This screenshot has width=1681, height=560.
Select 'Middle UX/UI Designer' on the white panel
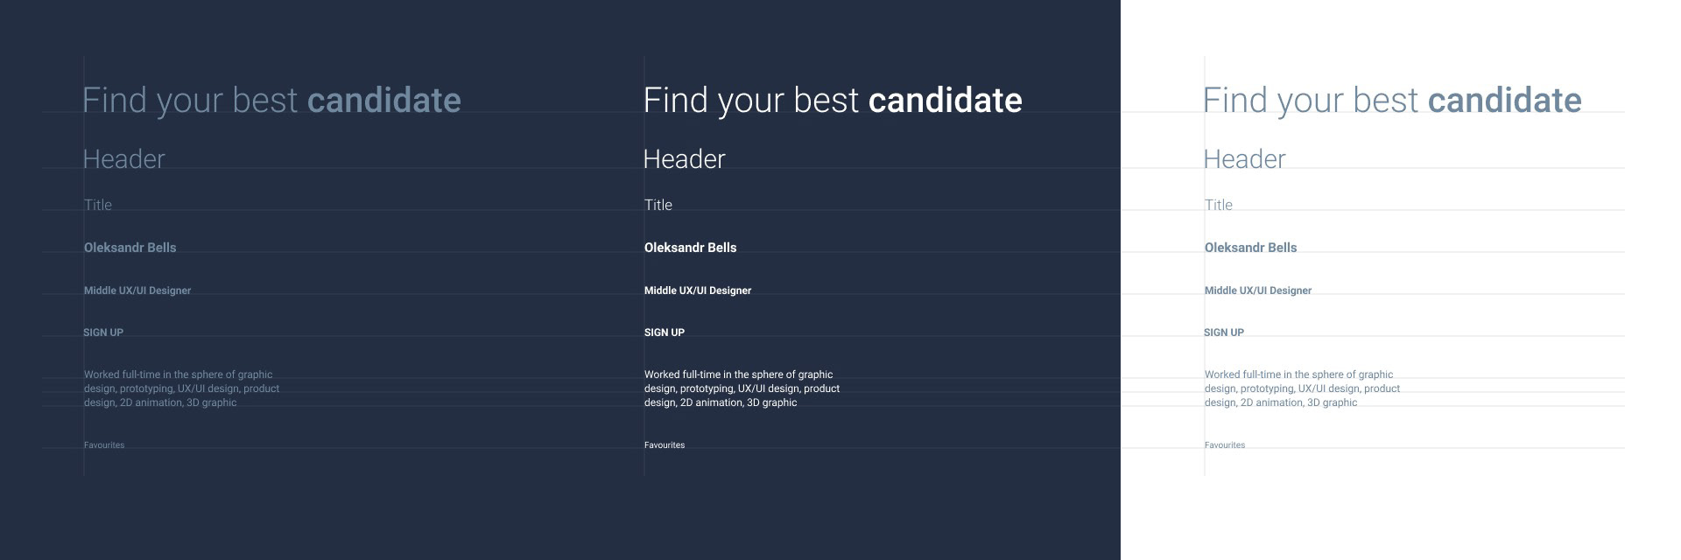click(1258, 290)
